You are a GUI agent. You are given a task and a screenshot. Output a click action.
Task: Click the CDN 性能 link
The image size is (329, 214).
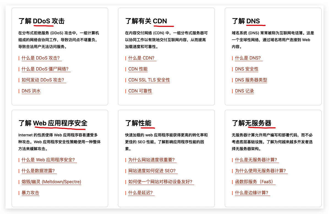tap(138, 69)
